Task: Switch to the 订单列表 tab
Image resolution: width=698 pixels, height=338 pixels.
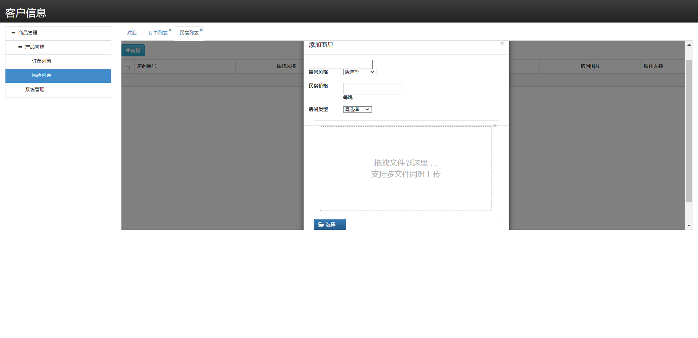Action: click(158, 33)
